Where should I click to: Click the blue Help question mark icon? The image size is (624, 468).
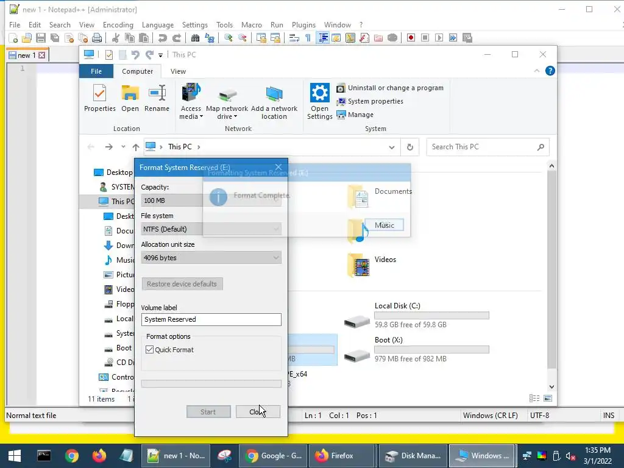pos(550,71)
